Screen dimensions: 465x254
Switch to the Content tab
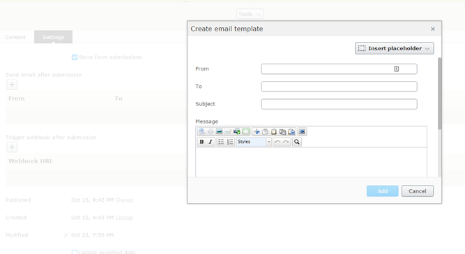coord(15,37)
